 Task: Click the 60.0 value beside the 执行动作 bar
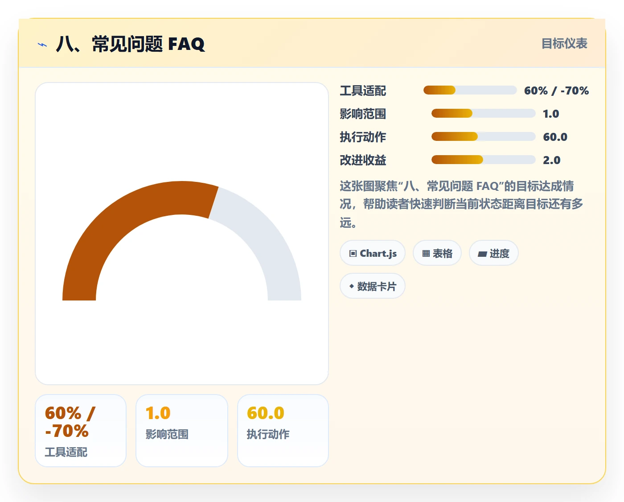pyautogui.click(x=555, y=137)
